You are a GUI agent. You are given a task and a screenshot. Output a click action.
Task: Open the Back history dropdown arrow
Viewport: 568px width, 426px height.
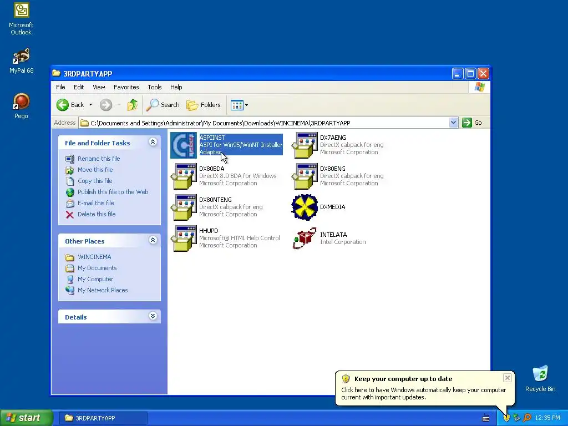click(x=90, y=105)
